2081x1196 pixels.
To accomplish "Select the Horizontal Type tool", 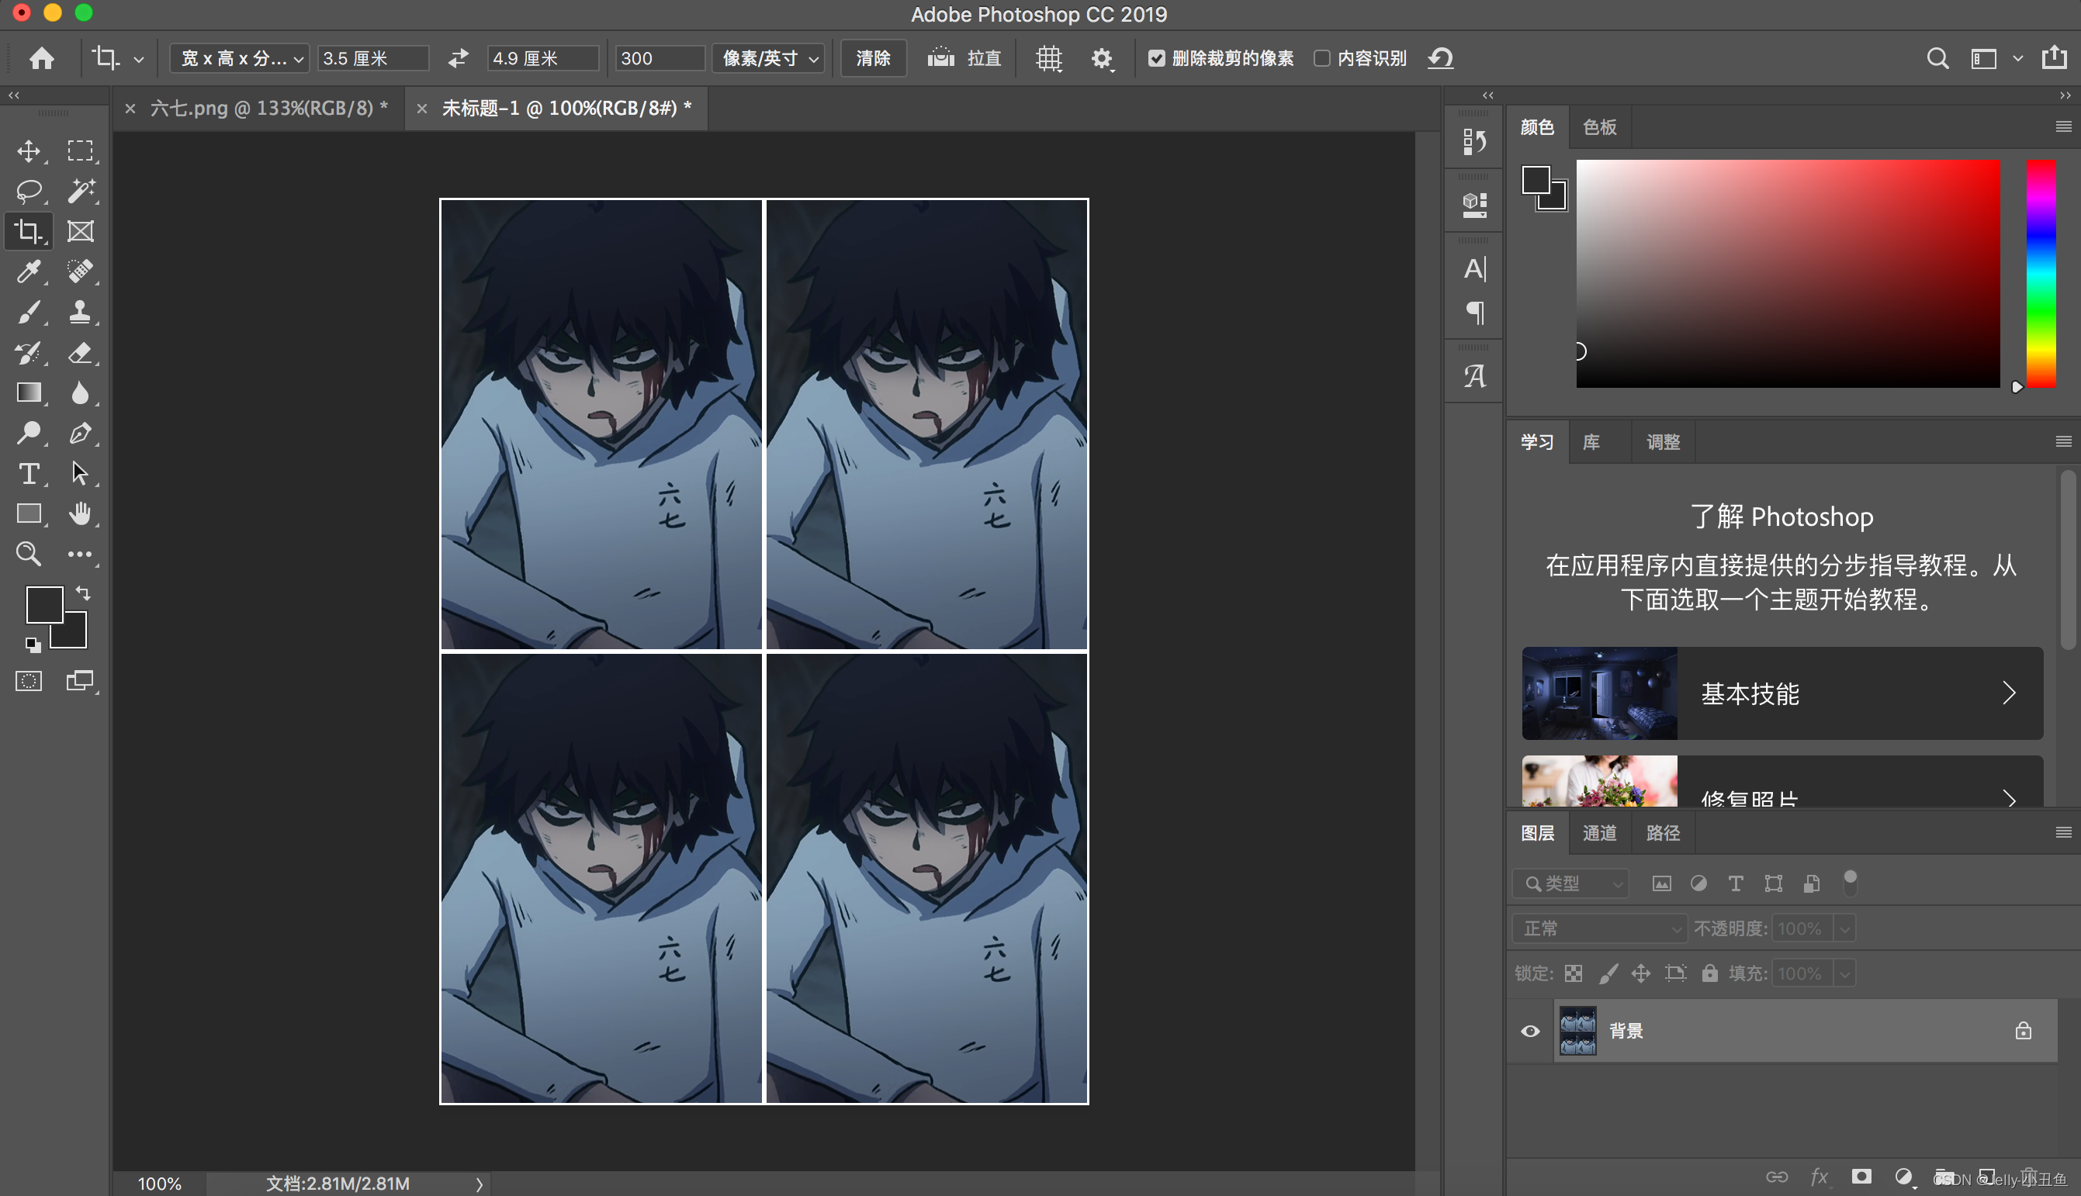I will tap(29, 473).
